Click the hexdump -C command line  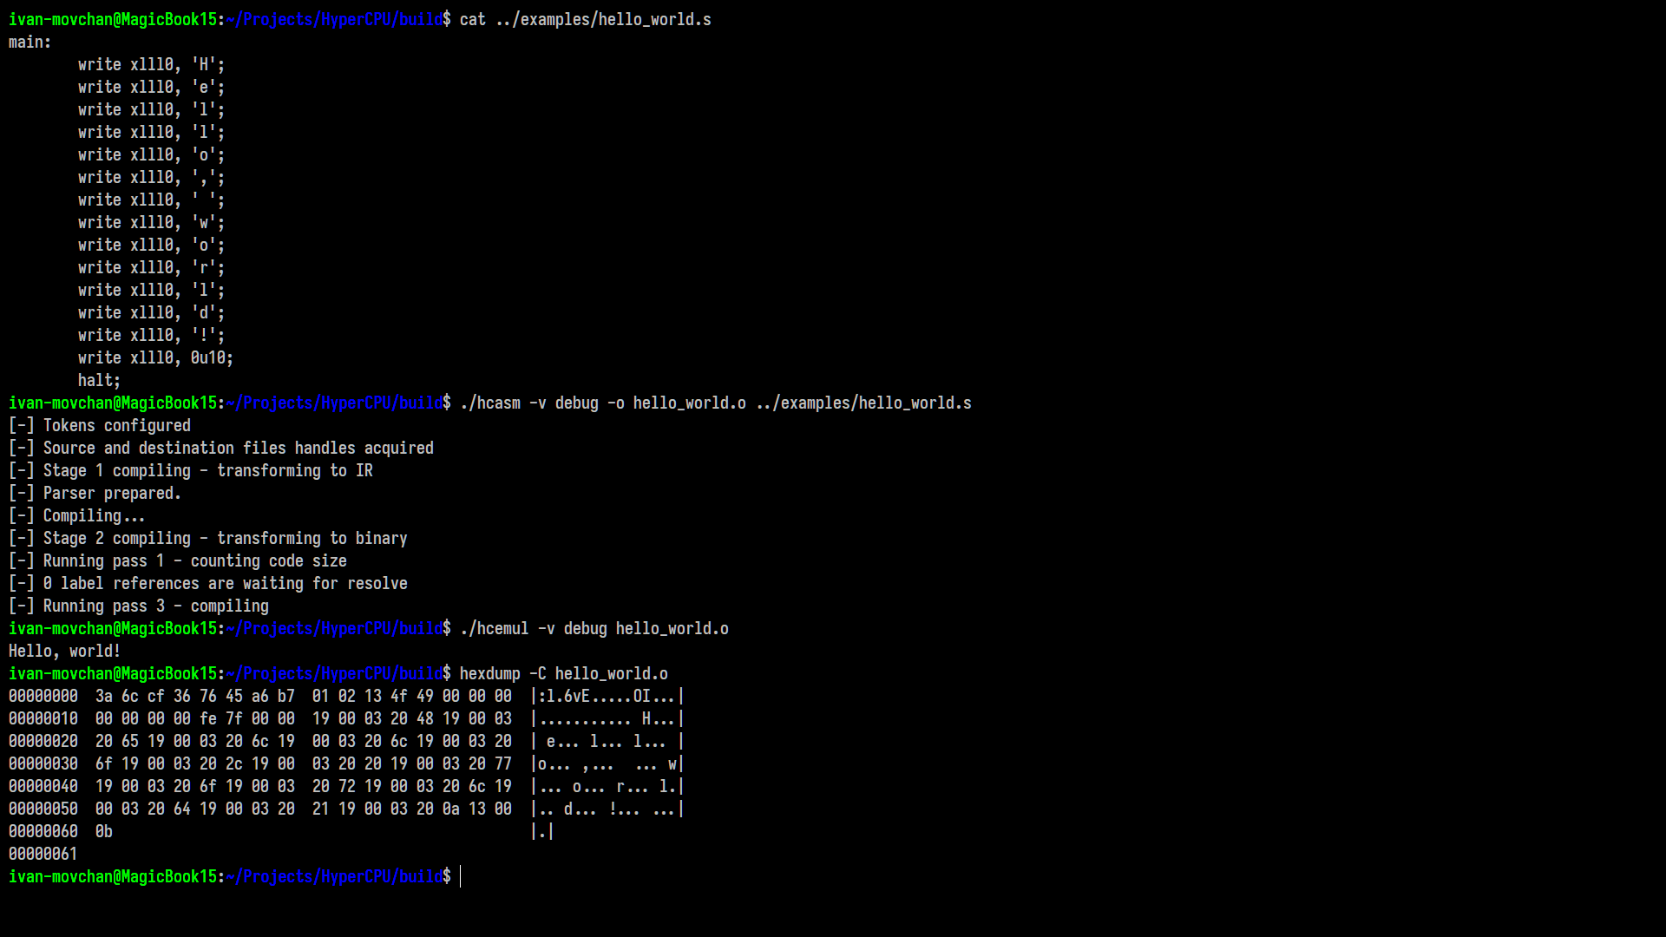point(563,673)
